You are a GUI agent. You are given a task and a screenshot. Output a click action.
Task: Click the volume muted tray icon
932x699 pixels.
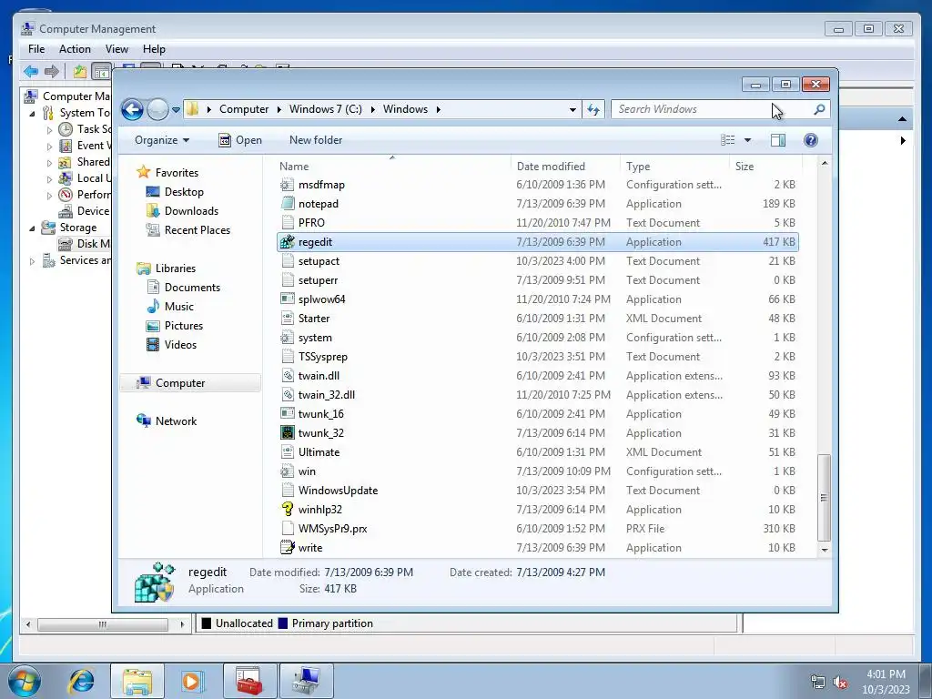point(840,682)
